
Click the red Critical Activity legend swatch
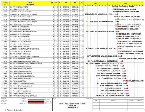pos(36,103)
